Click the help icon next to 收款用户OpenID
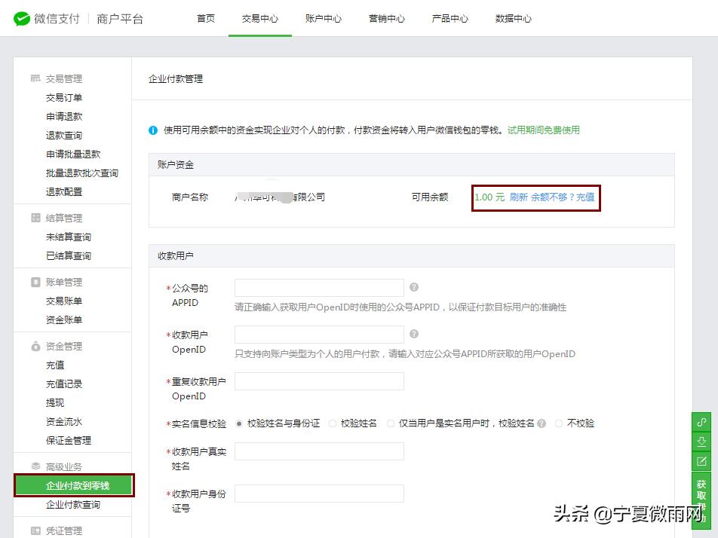 (x=416, y=334)
